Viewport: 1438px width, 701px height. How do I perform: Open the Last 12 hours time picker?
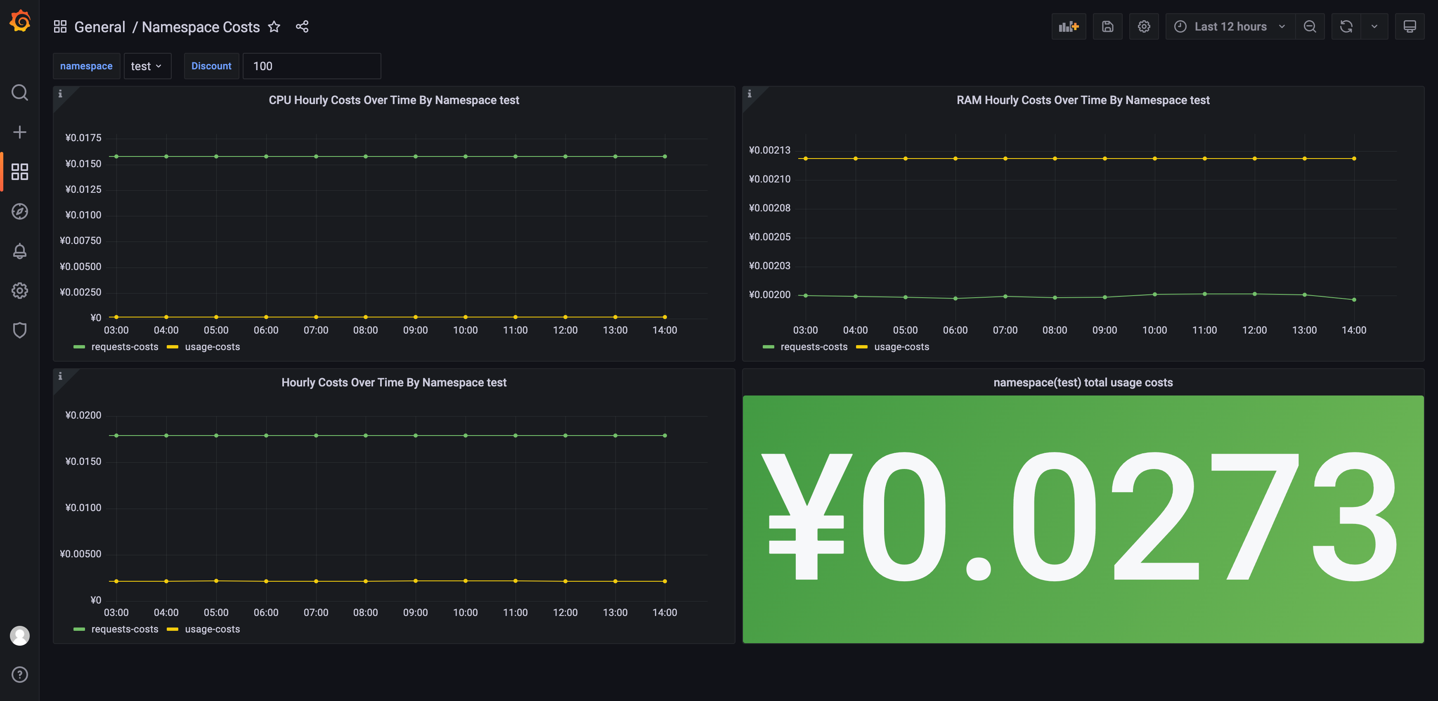pyautogui.click(x=1230, y=27)
